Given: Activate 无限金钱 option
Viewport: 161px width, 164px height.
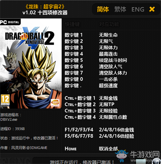Looking at the screenshot, I should 108,98.
